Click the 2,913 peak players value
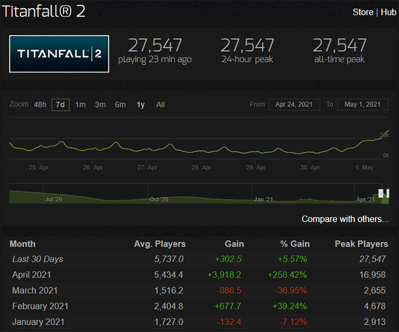Screen dimensions: 399x332 point(375,322)
